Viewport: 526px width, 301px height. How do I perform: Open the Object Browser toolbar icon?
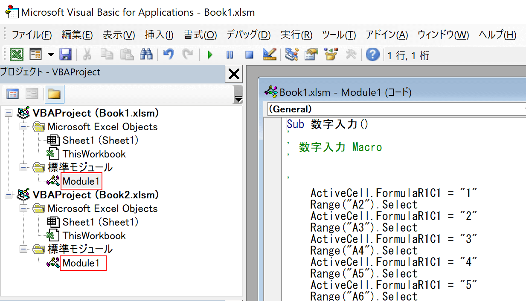[x=331, y=54]
